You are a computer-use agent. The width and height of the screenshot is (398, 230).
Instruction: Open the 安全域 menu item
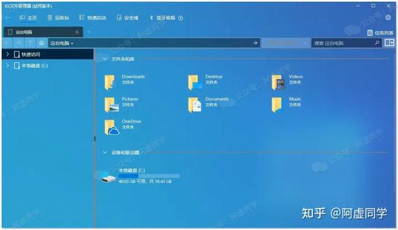click(127, 17)
